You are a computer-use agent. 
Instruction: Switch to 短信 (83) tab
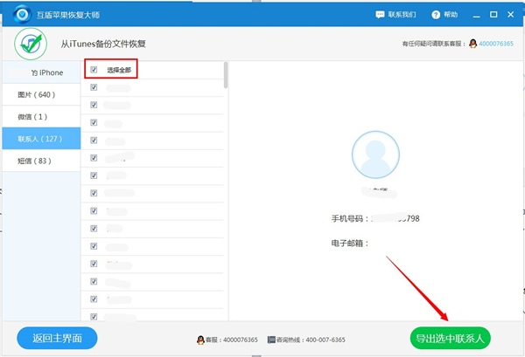pyautogui.click(x=41, y=161)
